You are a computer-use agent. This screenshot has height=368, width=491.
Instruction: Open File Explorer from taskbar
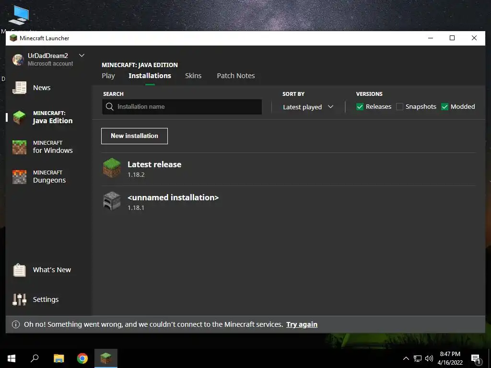click(58, 358)
